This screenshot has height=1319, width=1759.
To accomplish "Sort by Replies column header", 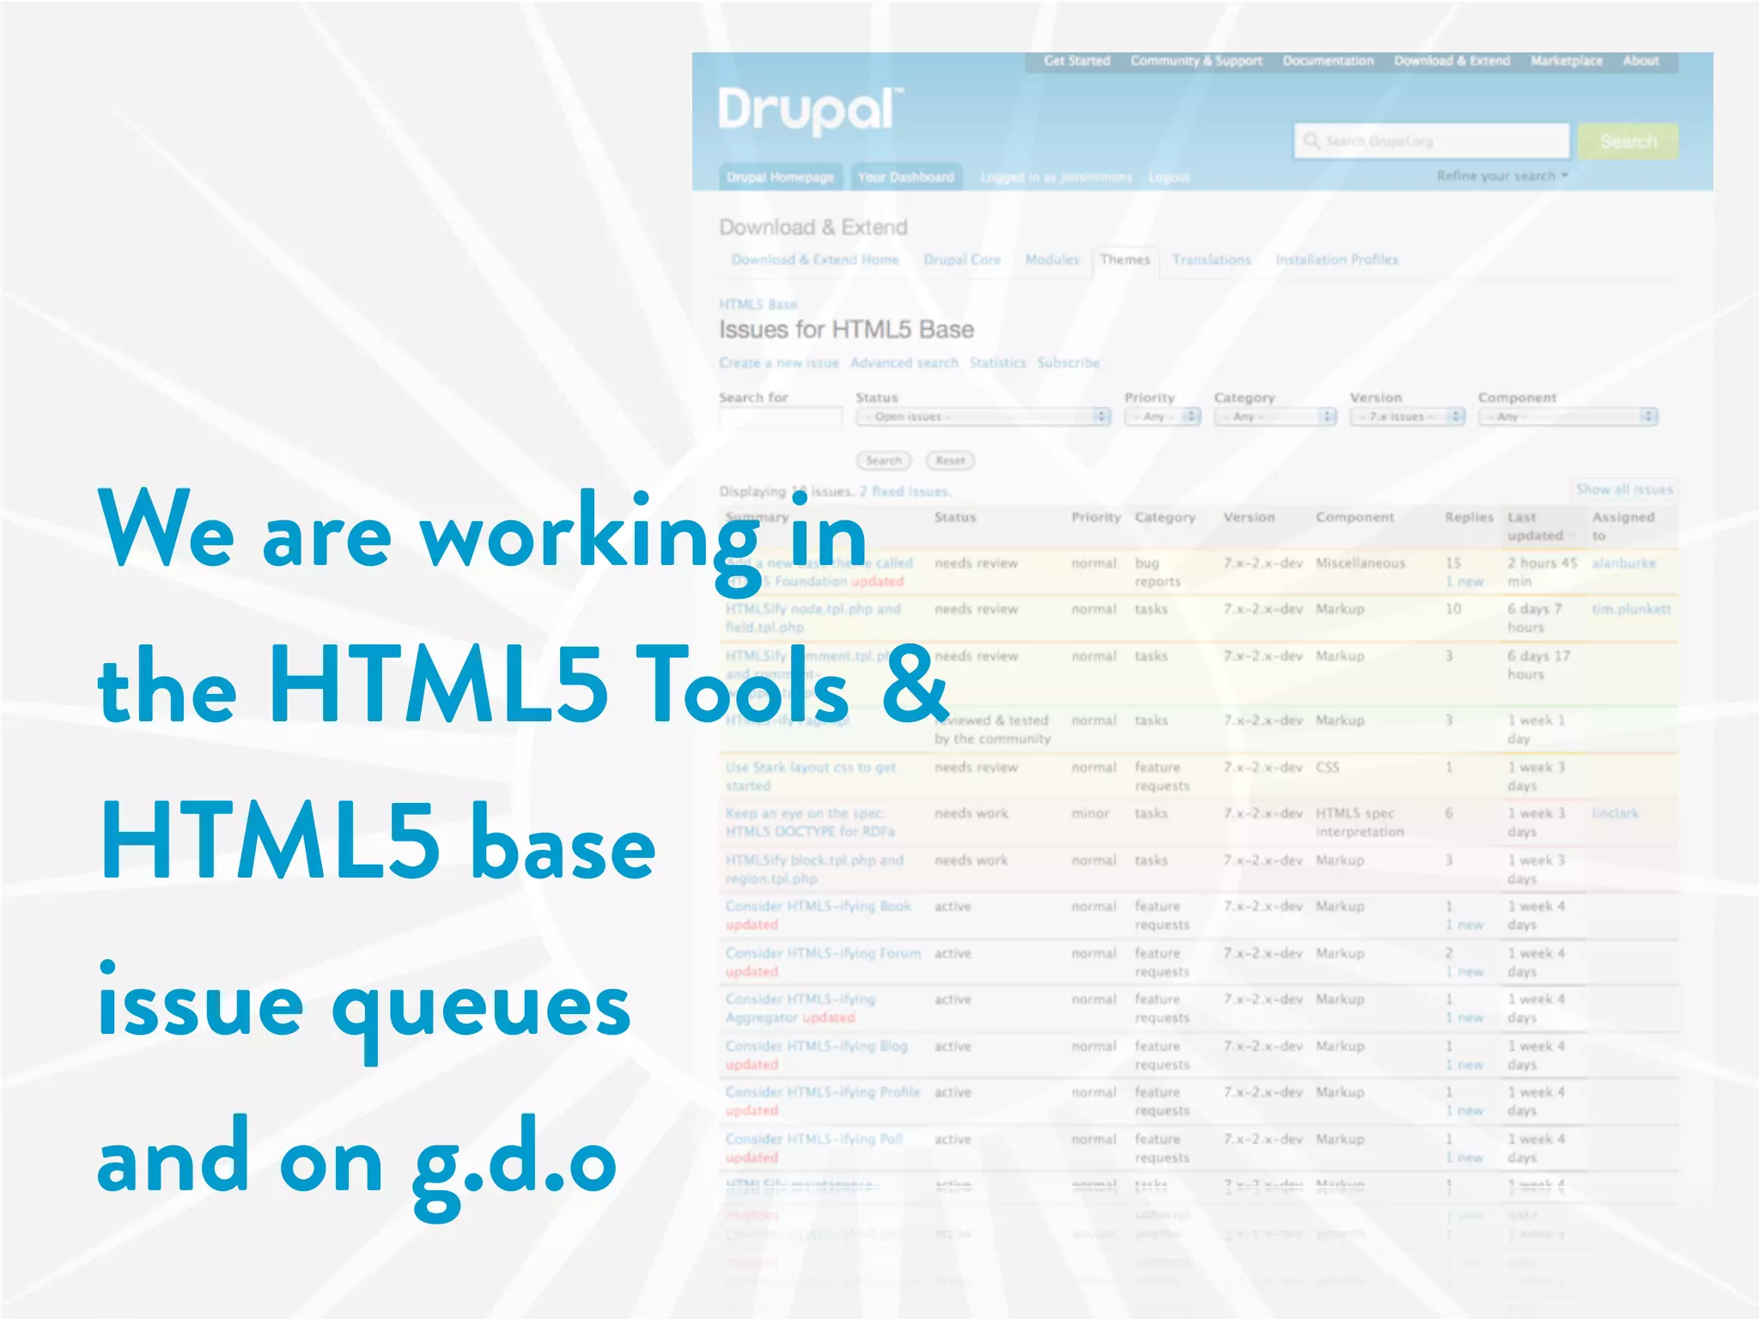I will pos(1469,517).
